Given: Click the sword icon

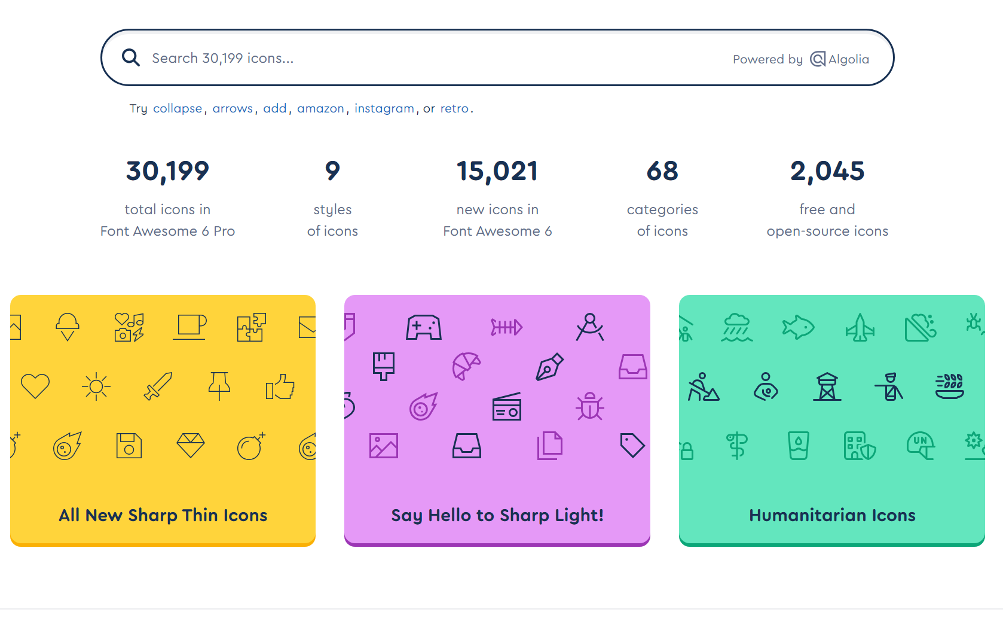Looking at the screenshot, I should click(x=158, y=386).
